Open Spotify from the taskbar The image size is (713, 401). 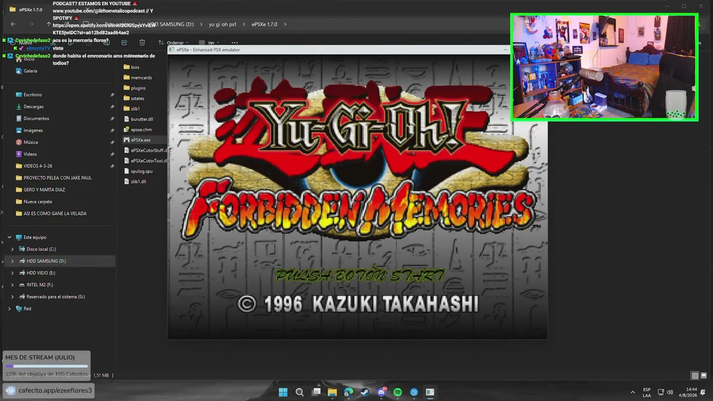(x=398, y=392)
